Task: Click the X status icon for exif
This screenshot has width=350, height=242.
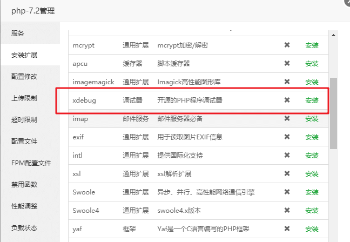Action: [x=287, y=137]
